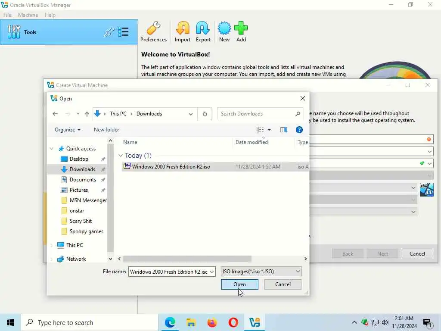Click the pin icon in Tools row
441x331 pixels.
click(x=109, y=32)
